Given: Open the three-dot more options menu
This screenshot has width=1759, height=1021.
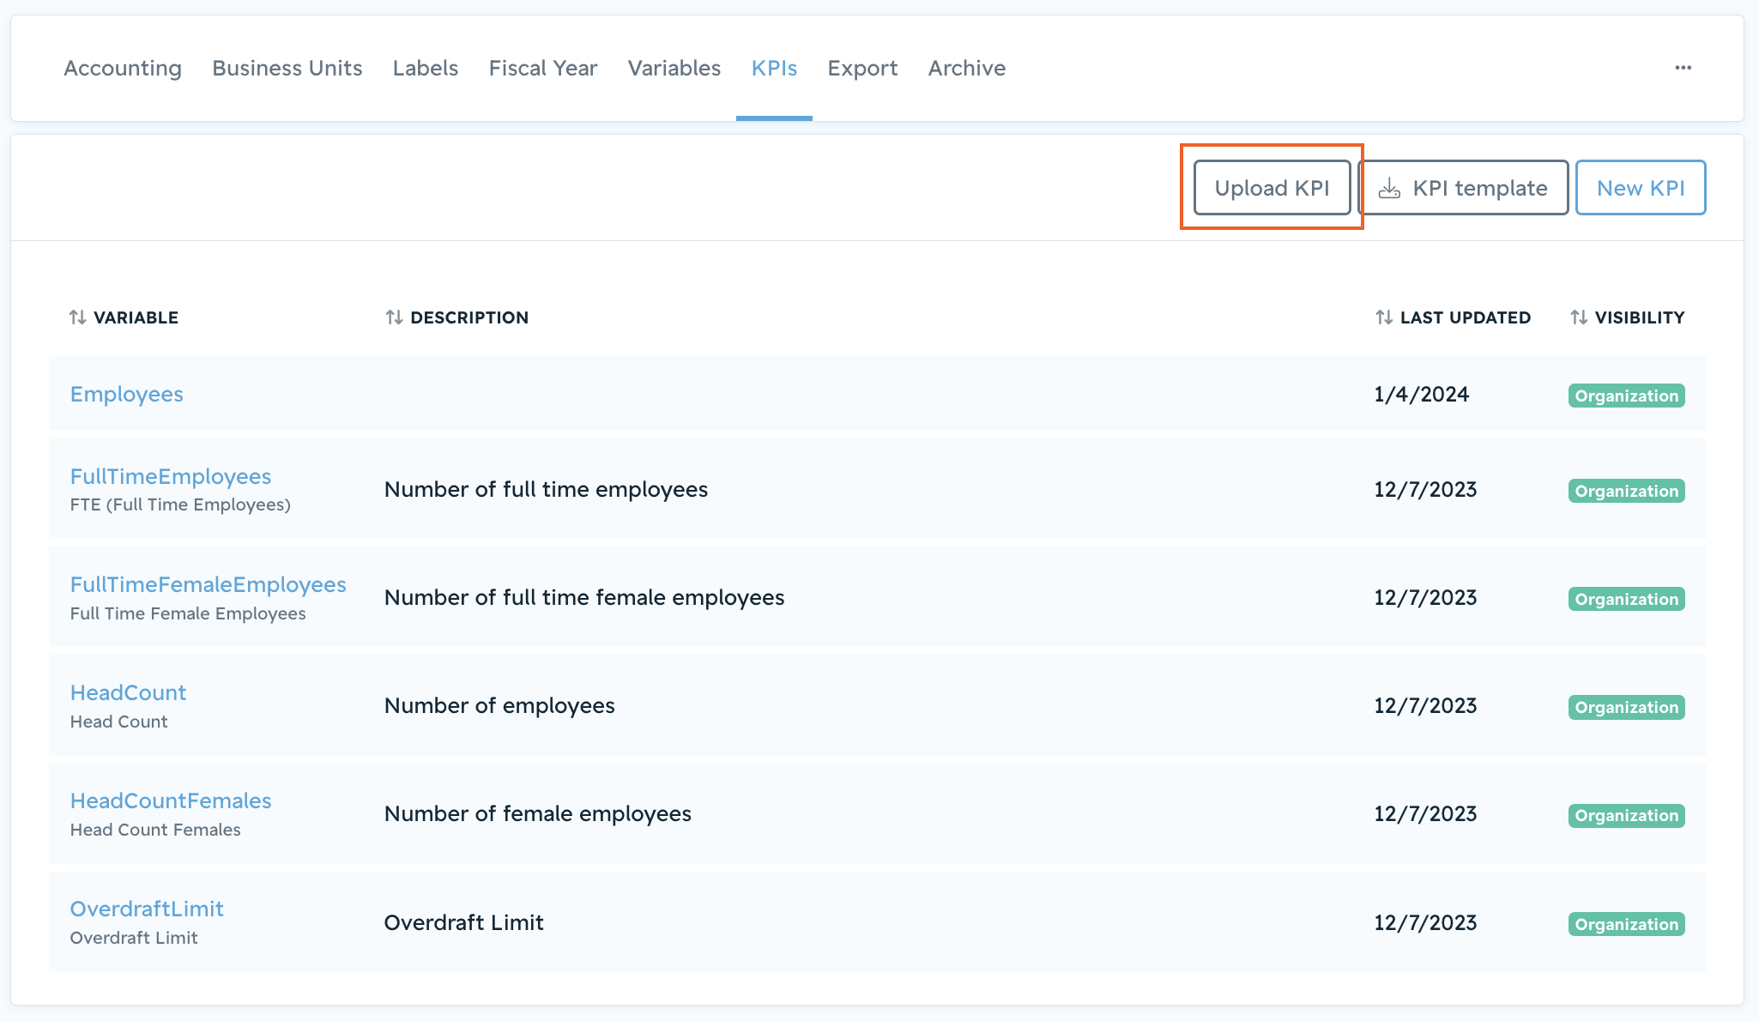Looking at the screenshot, I should 1683,68.
